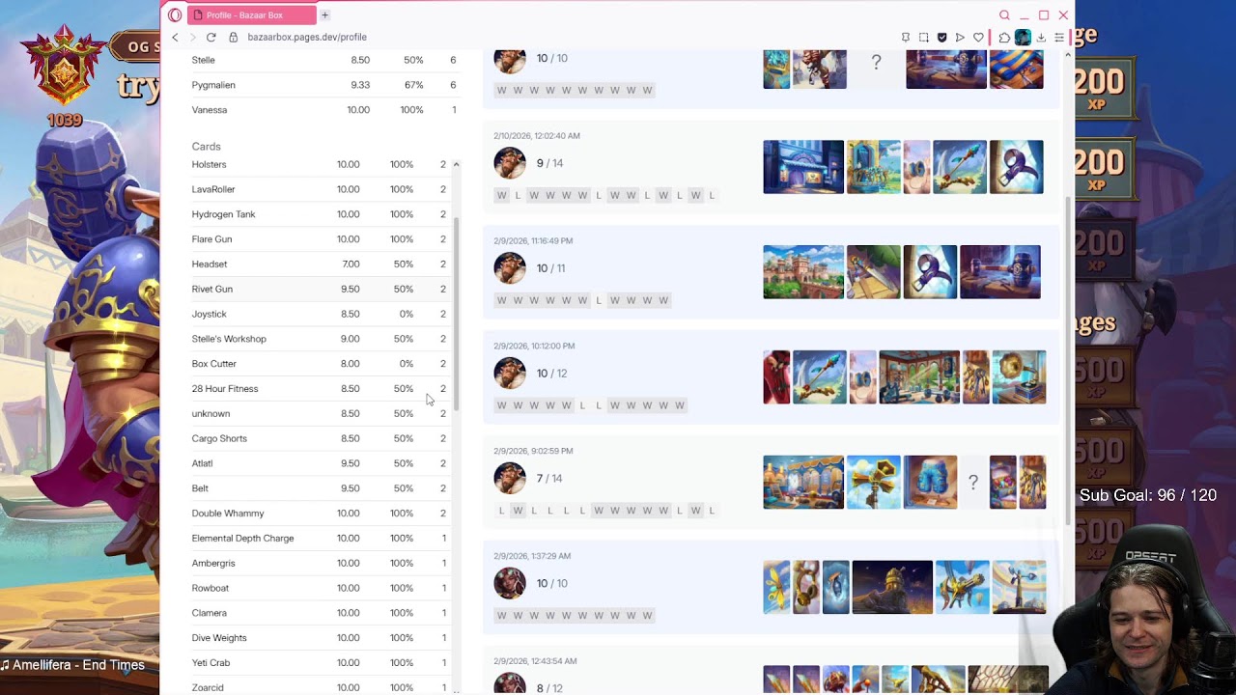Click the "Box Cutter" card row
Screen dimensions: 1236x695
[320, 364]
